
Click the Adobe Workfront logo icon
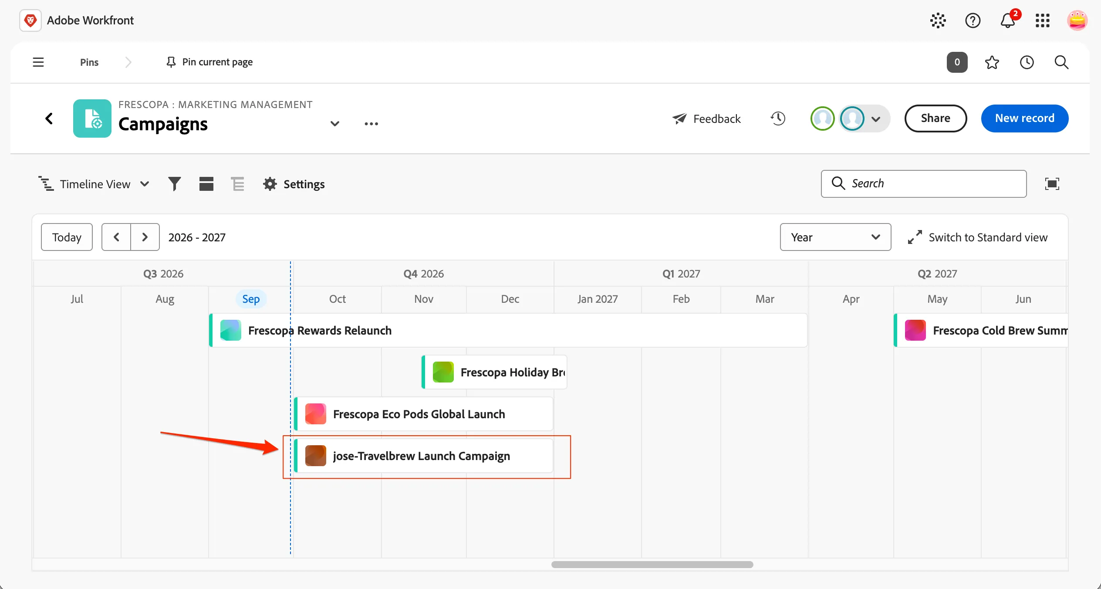pos(30,20)
